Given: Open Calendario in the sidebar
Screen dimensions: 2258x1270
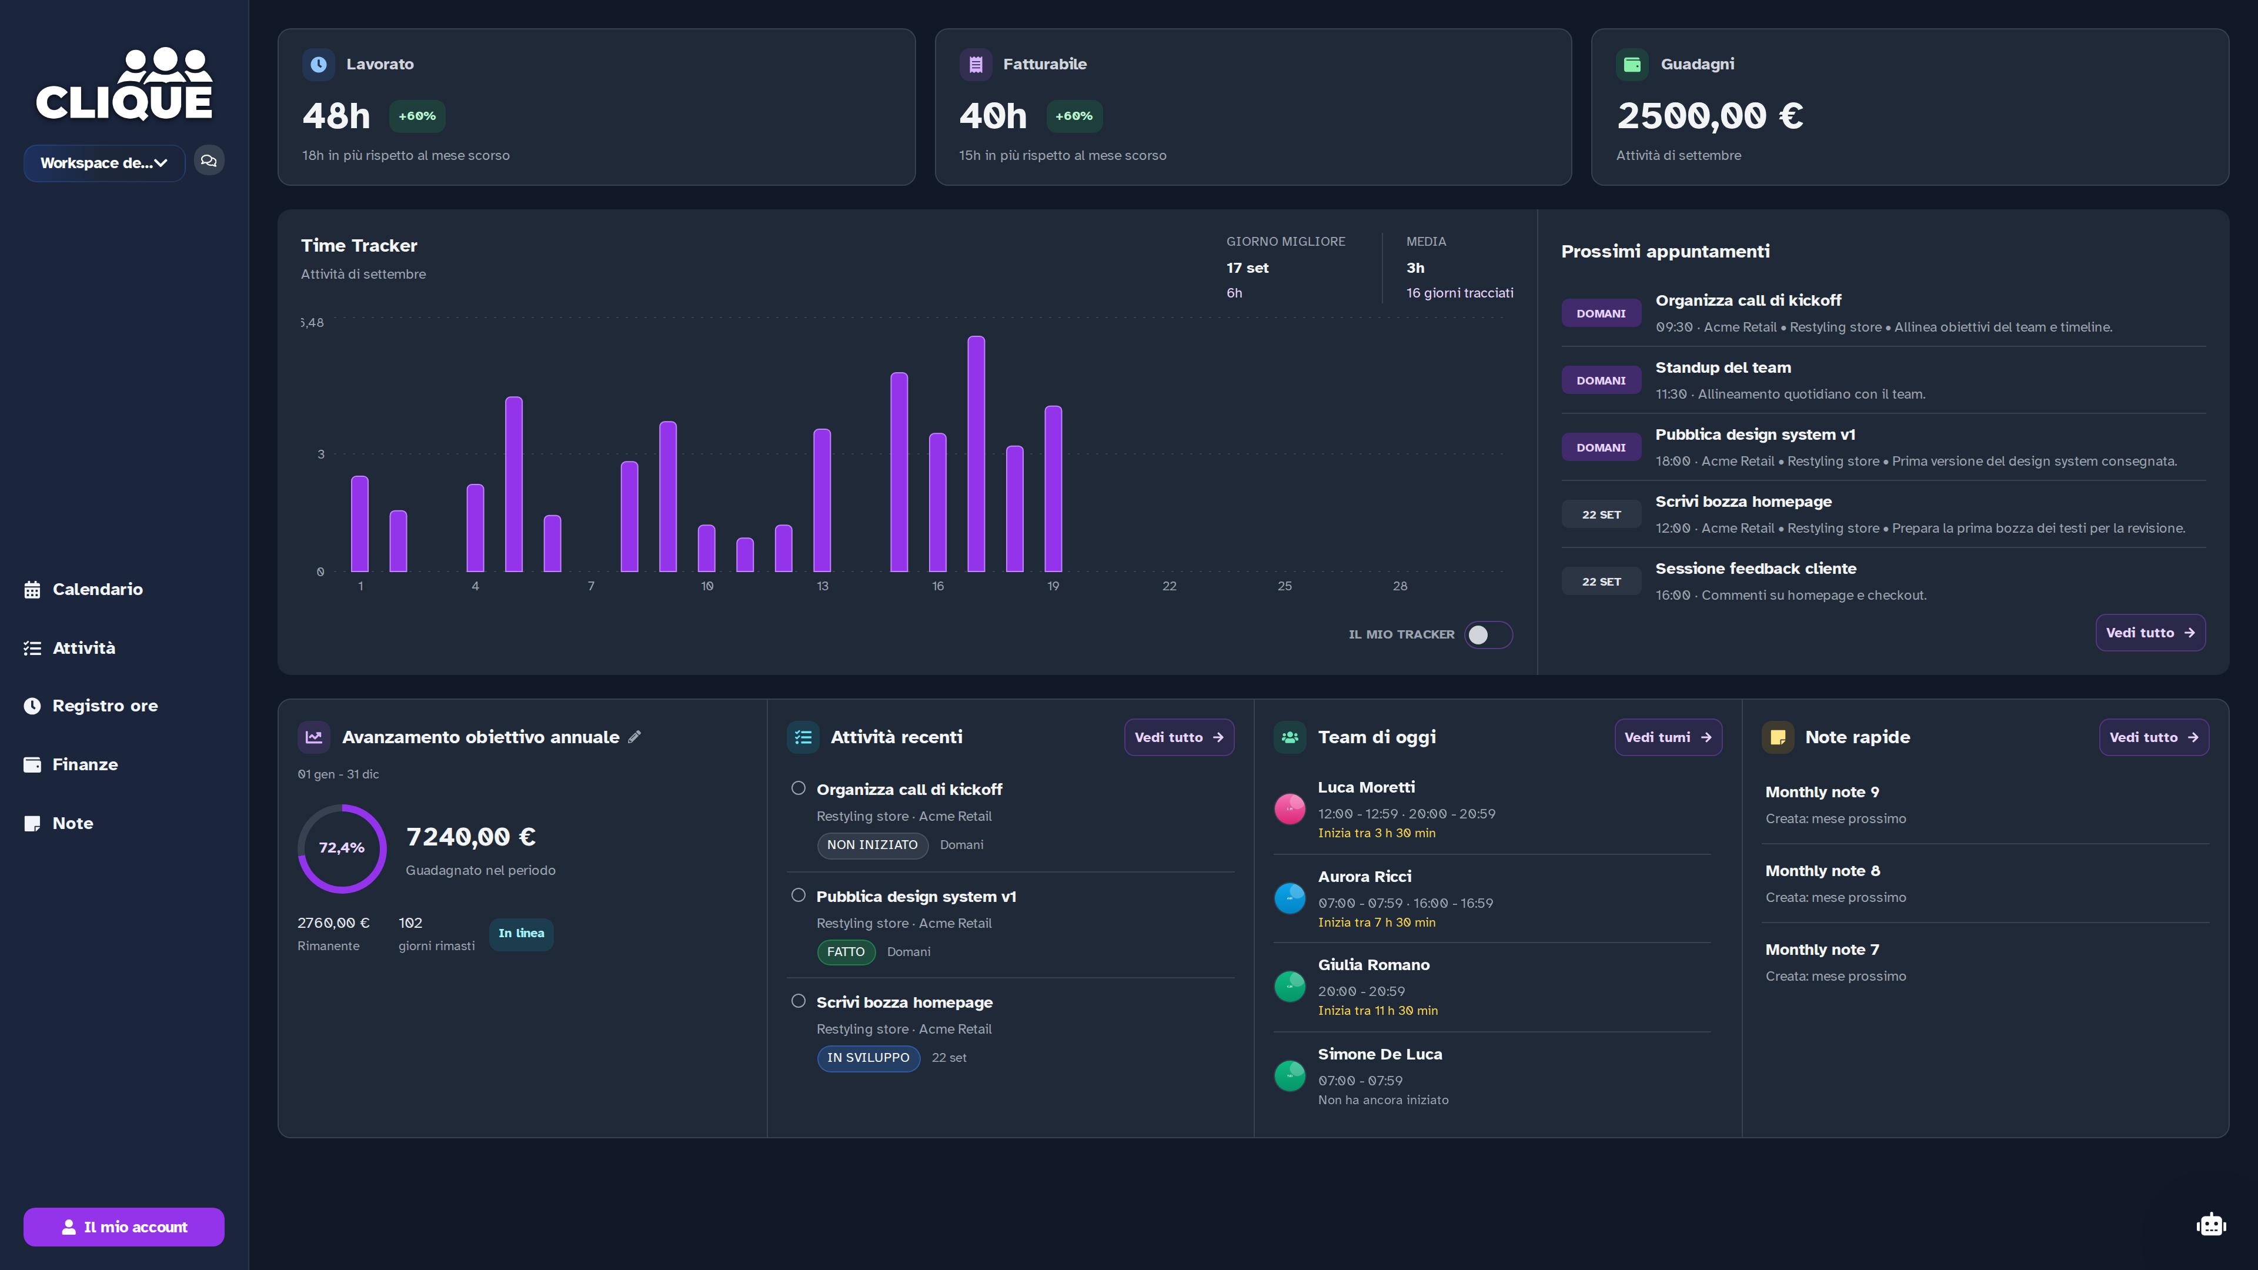Looking at the screenshot, I should [x=83, y=589].
